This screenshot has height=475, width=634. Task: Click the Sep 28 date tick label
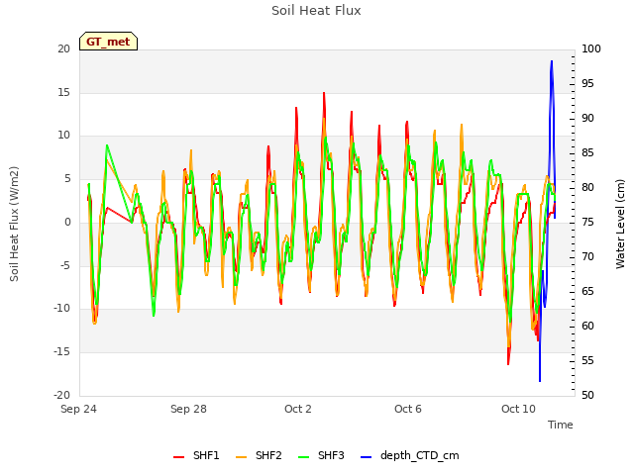[188, 409]
